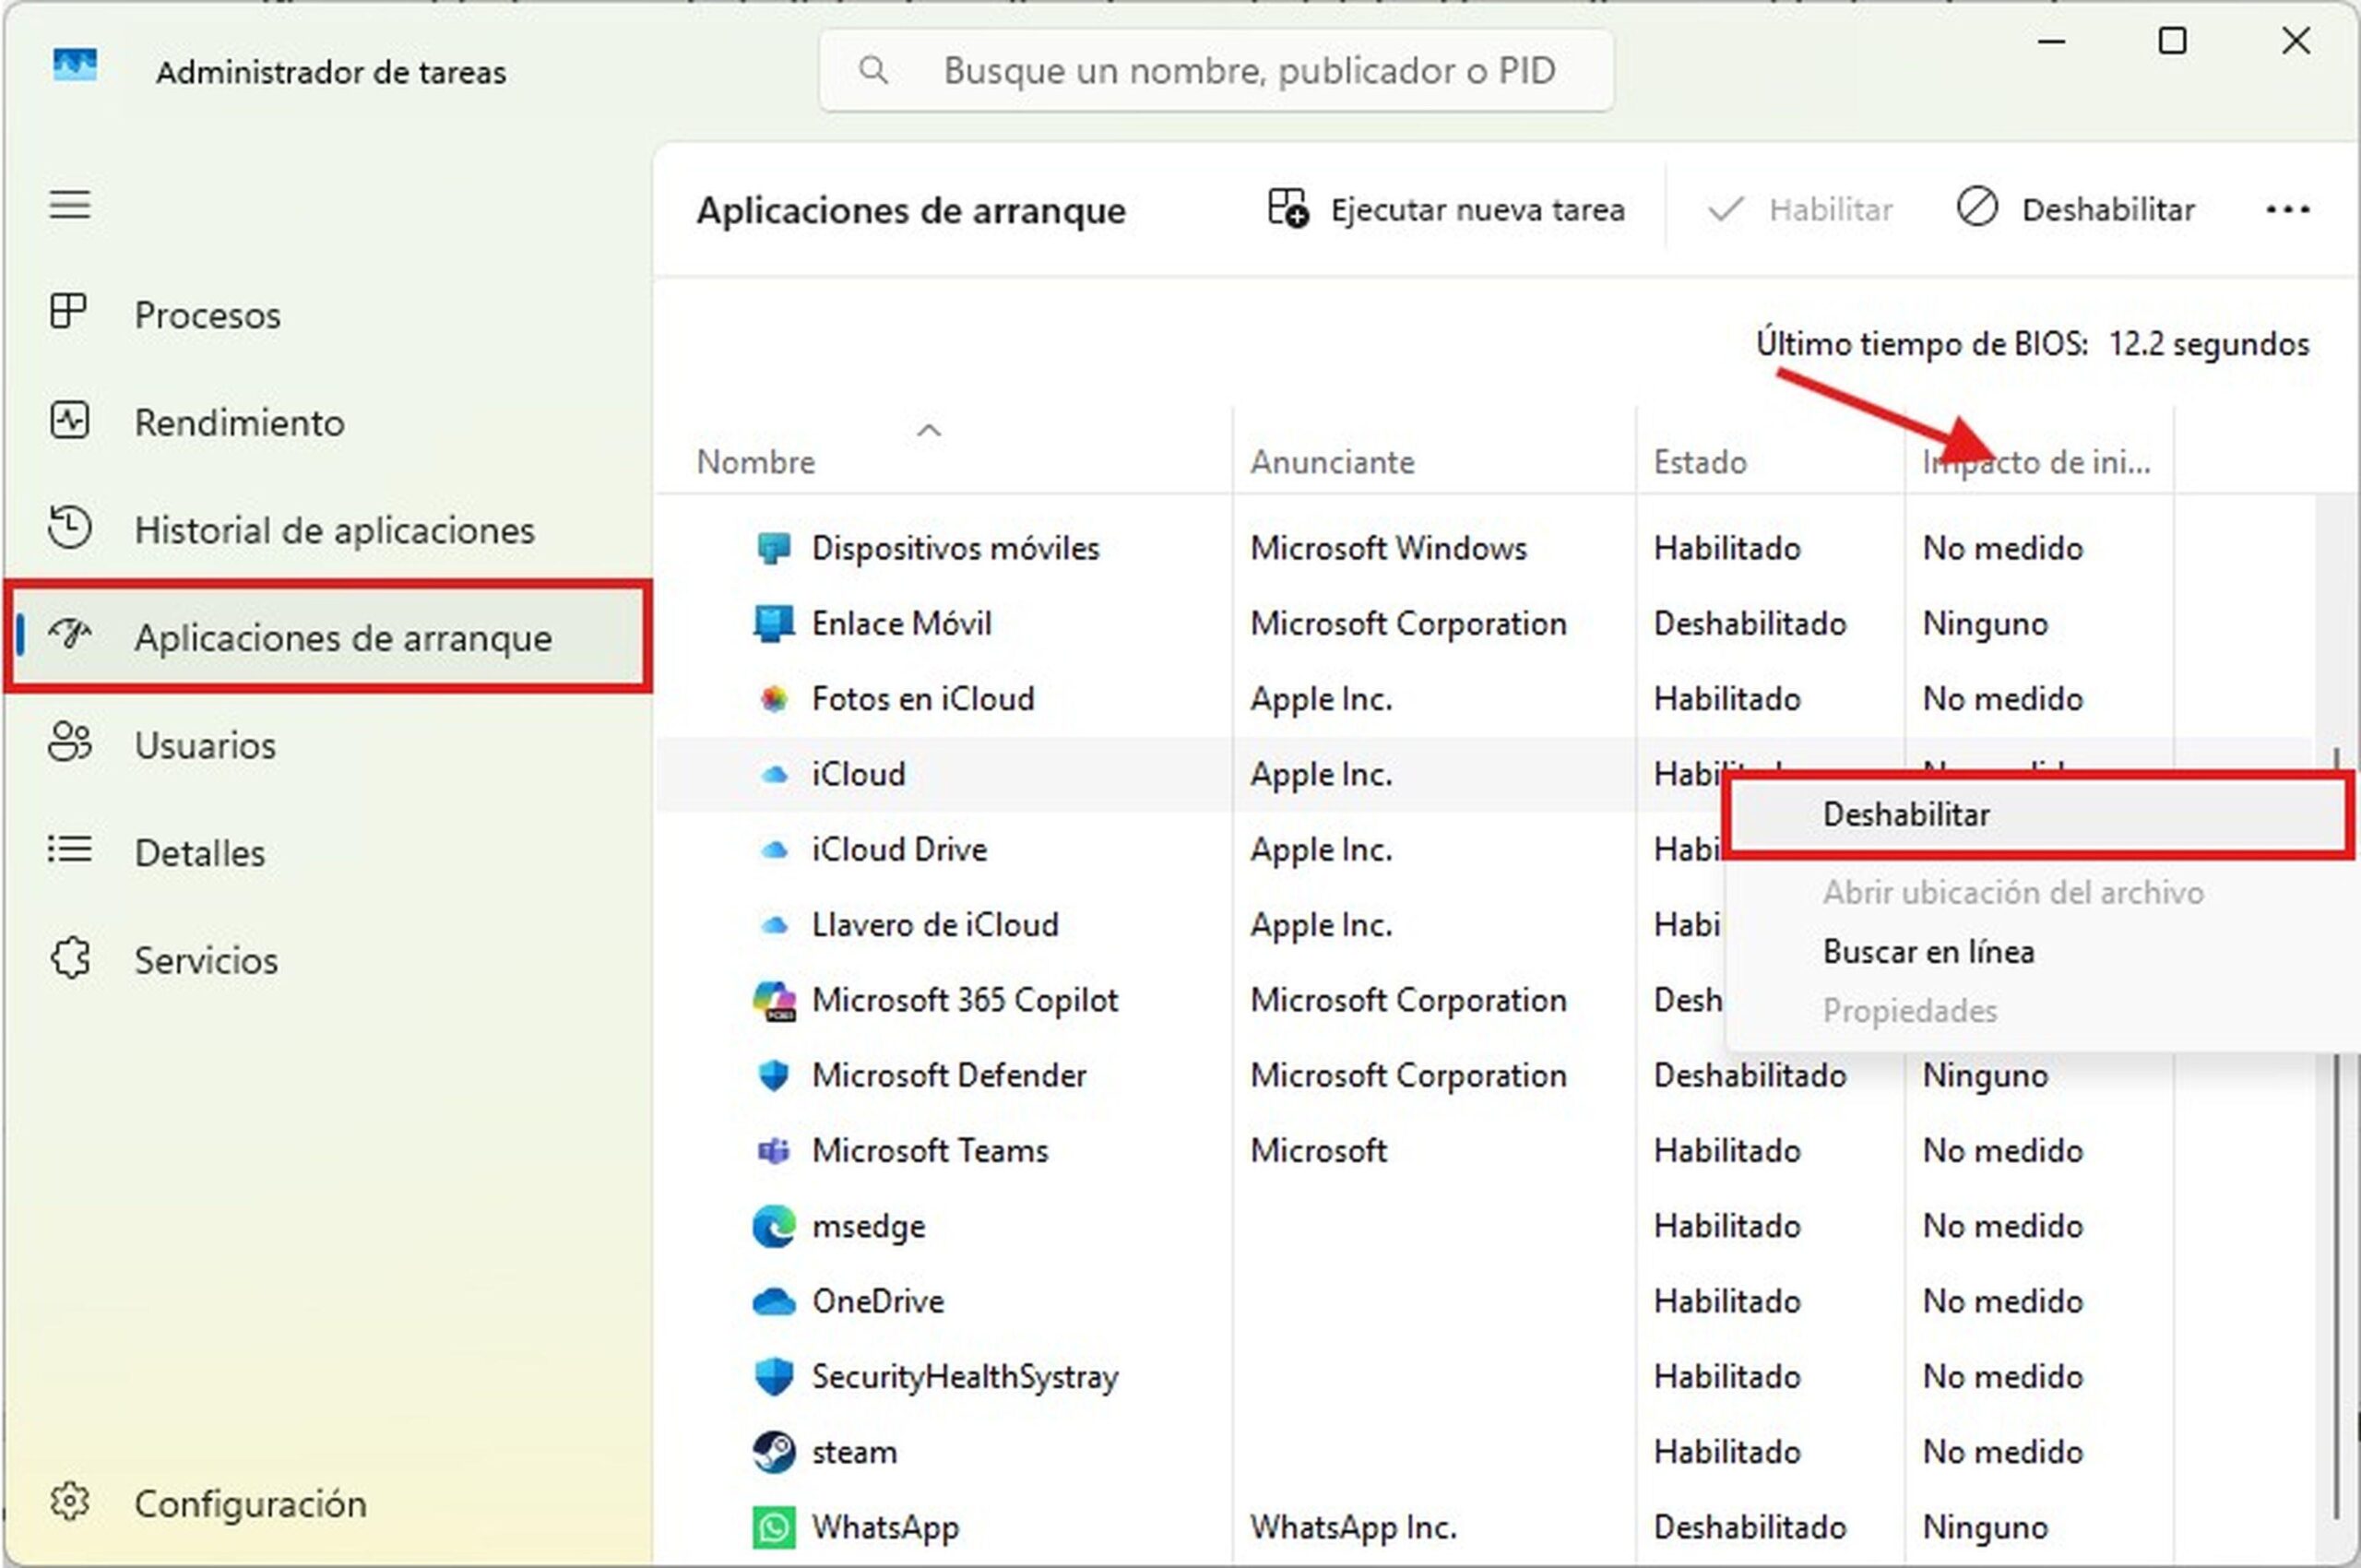This screenshot has height=1568, width=2361.
Task: Select the WhatsApp Inc. publisher cell
Action: tap(1353, 1527)
